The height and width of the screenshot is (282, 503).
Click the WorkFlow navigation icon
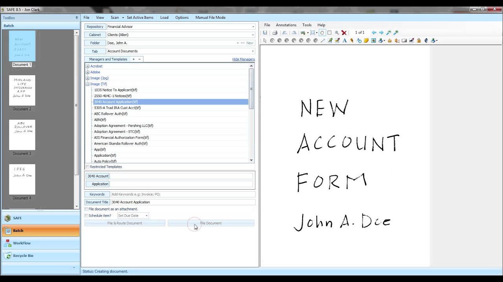[8, 243]
